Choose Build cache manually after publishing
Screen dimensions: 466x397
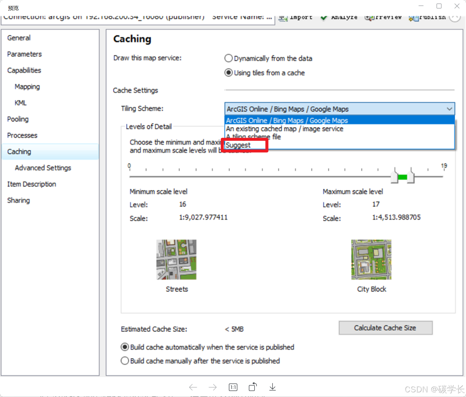(x=125, y=361)
